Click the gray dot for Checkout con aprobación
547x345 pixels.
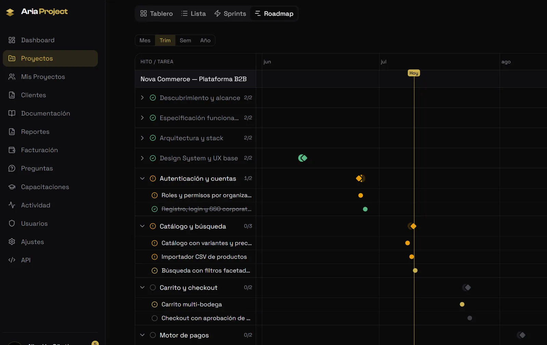tap(470, 318)
